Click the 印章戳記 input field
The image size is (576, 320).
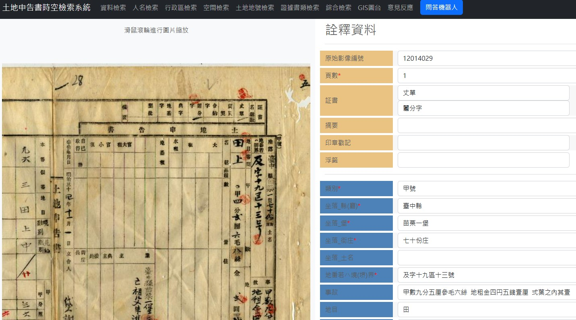tap(483, 143)
